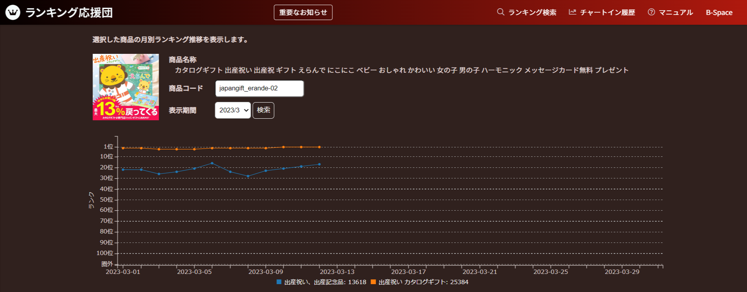The image size is (747, 292).
Task: Expand the 表示期間 2023/3 dropdown
Action: (233, 110)
